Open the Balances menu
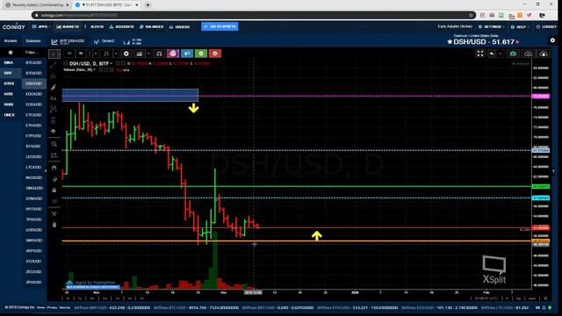Viewport: 562px width, 316px height. [x=152, y=27]
